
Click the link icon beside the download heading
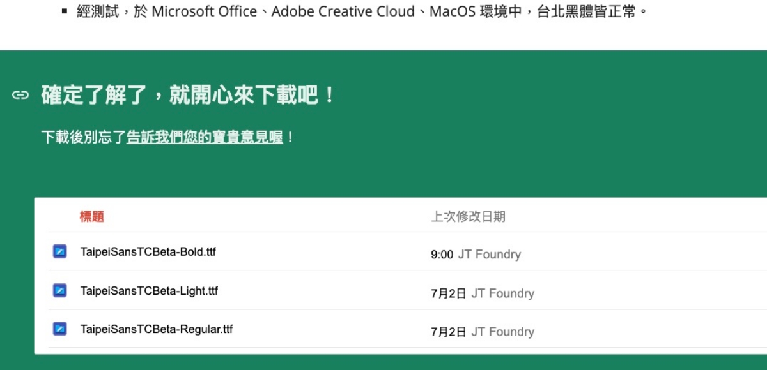tap(20, 95)
